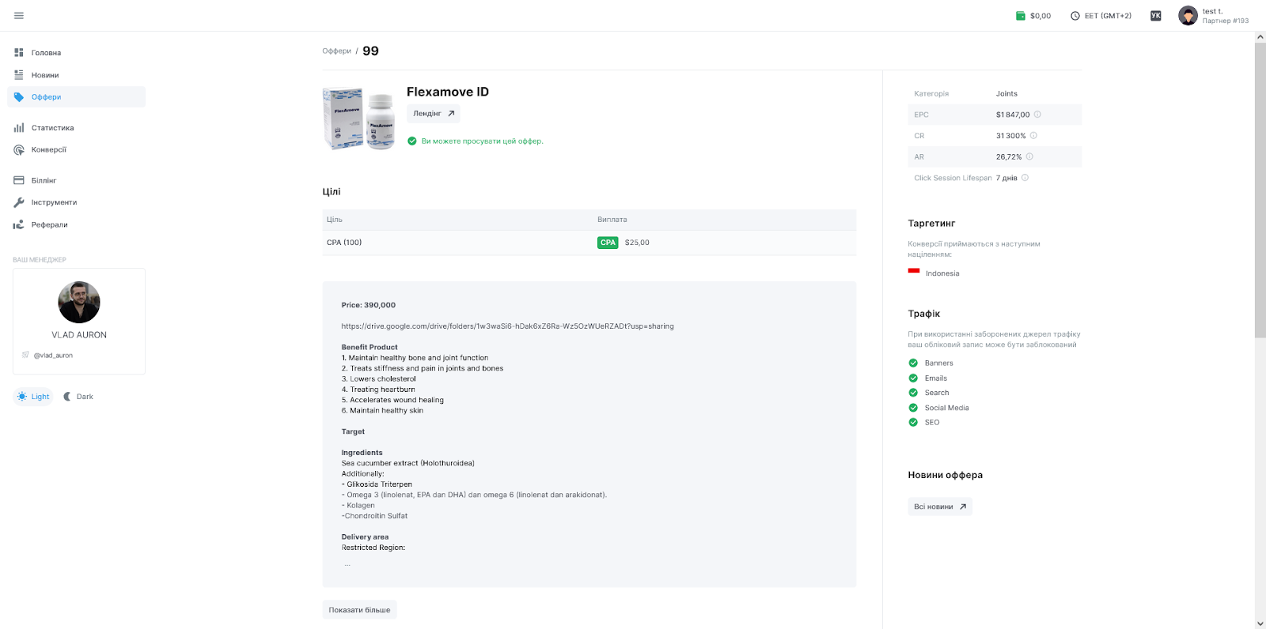Click the Flexamove ID product image
This screenshot has height=629, width=1266.
click(x=359, y=119)
